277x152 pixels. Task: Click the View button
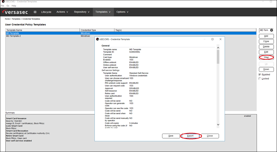pos(266,57)
